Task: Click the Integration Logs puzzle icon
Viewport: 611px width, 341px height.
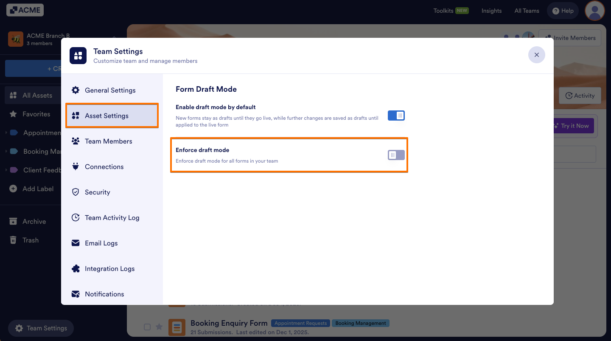Action: 76,268
